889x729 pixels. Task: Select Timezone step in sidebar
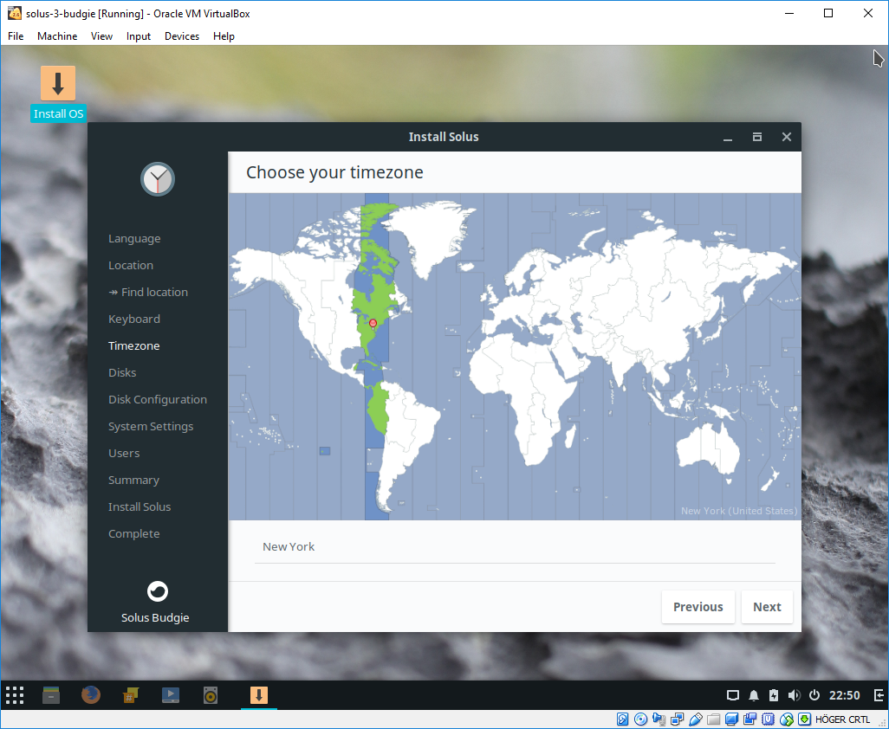click(134, 345)
